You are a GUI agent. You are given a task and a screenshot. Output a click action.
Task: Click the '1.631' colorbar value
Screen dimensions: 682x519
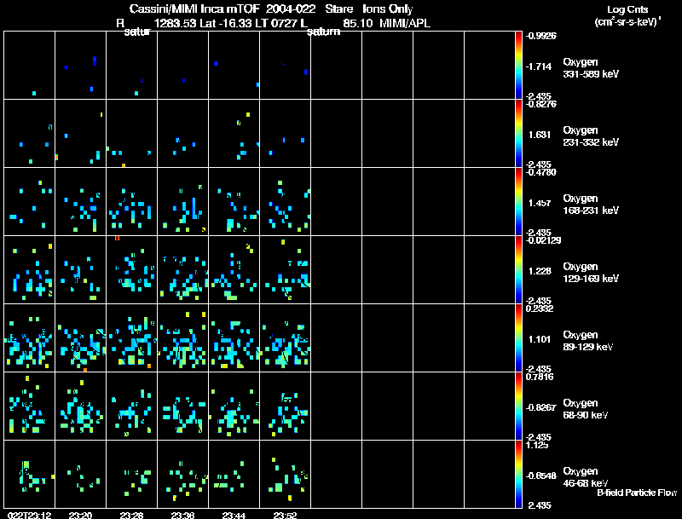point(540,135)
